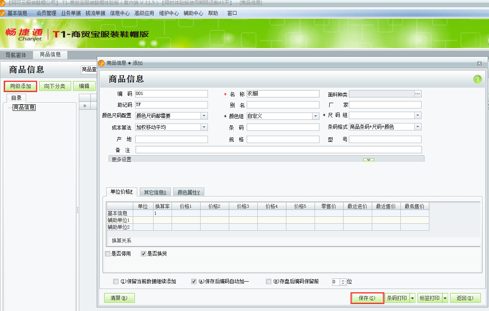489x311 pixels.
Task: Enable 存盘后编码保留前 checkbox
Action: (x=268, y=281)
